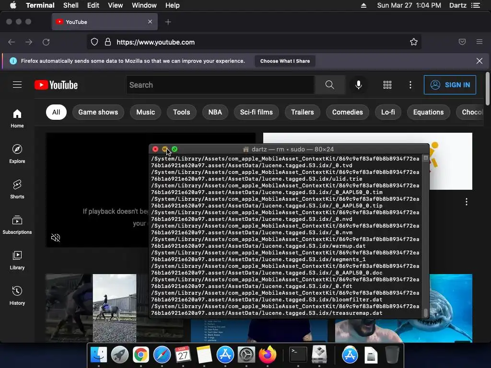Open Explore in YouTube sidebar

(x=17, y=154)
